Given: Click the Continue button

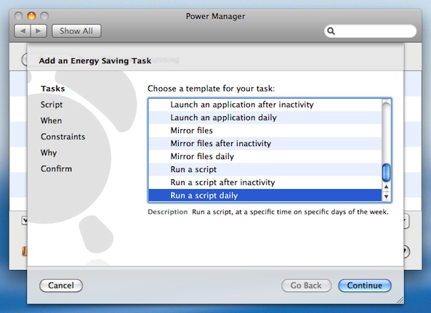Looking at the screenshot, I should 365,285.
